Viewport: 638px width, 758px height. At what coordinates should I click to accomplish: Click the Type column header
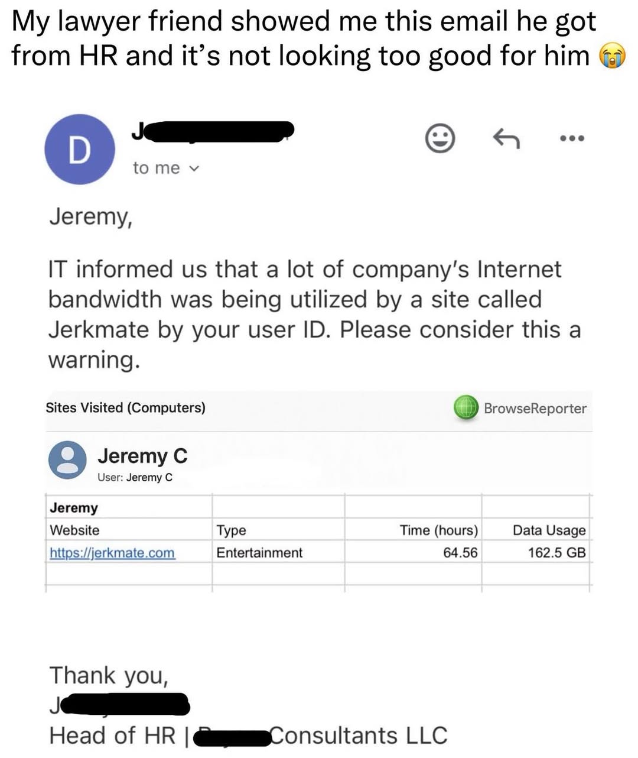(x=231, y=530)
